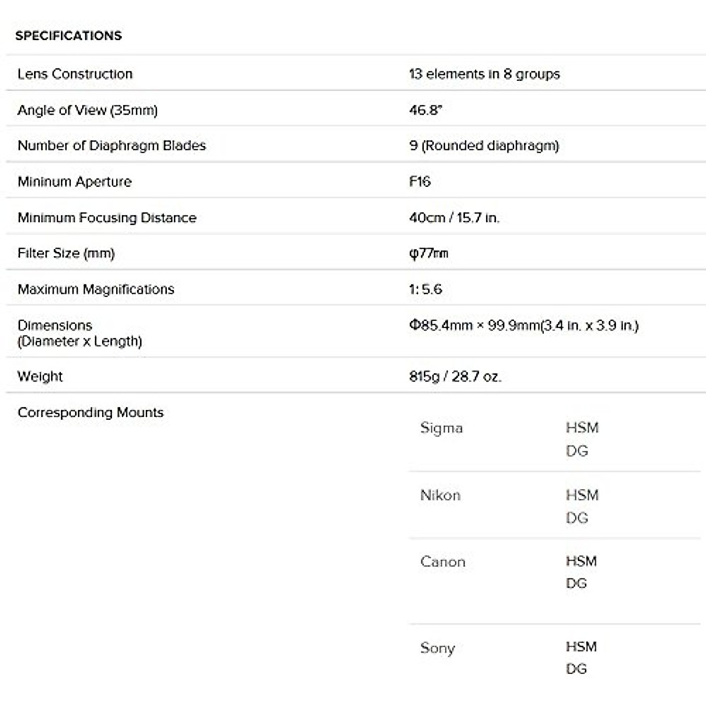Viewport: 706px width, 706px height.
Task: Click the Sony mount name
Action: tap(437, 648)
